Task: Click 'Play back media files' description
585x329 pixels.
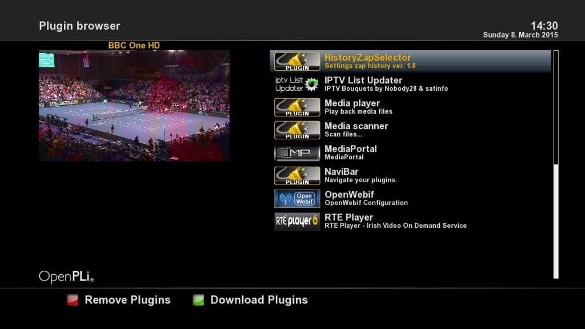Action: [358, 111]
